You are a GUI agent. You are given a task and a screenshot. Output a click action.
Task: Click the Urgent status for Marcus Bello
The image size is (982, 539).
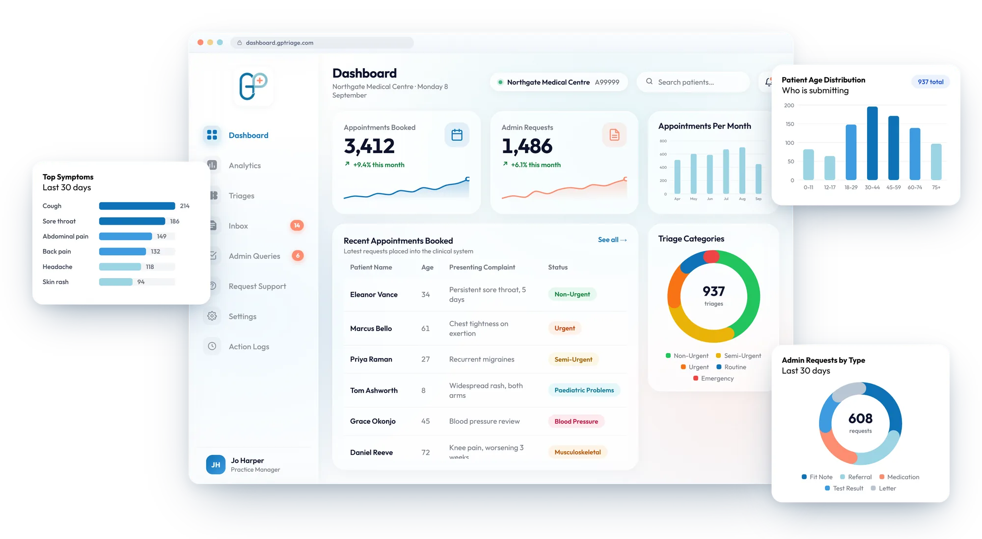[565, 328]
